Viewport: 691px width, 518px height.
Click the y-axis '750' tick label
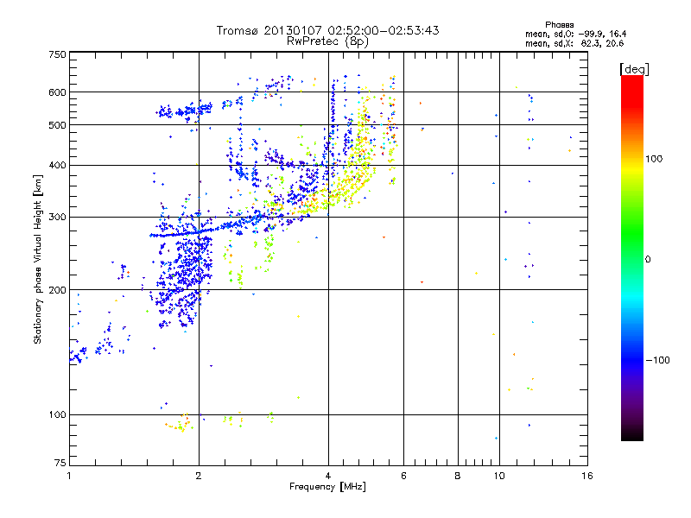point(57,54)
